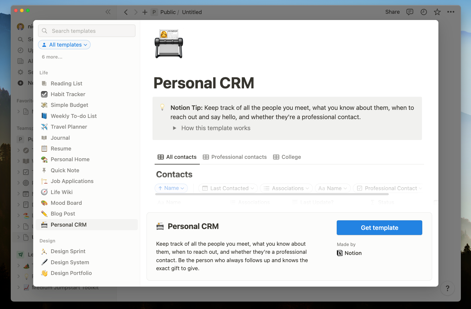The height and width of the screenshot is (309, 471).
Task: Go forward with right arrow
Action: (x=136, y=12)
